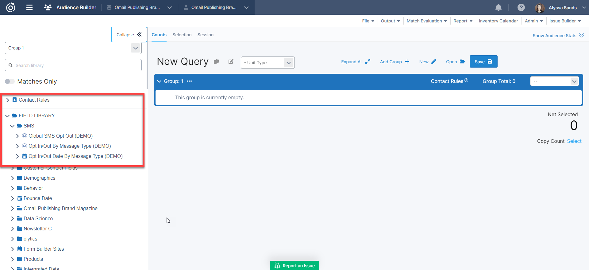Image resolution: width=589 pixels, height=270 pixels.
Task: Open the Unit Type dropdown
Action: (x=268, y=63)
